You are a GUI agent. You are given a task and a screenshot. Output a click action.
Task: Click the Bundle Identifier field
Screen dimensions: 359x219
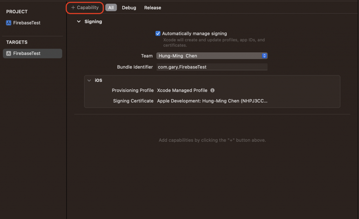(212, 67)
